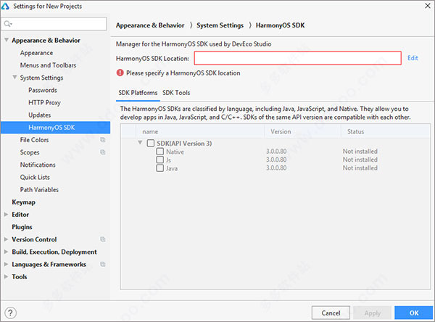Select the SDK Platforms tab
The width and height of the screenshot is (435, 322).
click(x=138, y=93)
